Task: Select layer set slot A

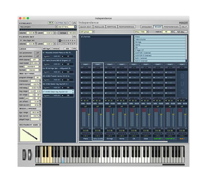Action: point(60,40)
